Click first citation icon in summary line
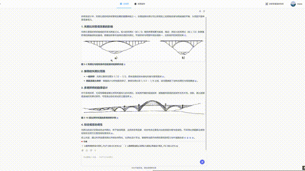Viewport: 305px width, 171px height. (x=185, y=138)
